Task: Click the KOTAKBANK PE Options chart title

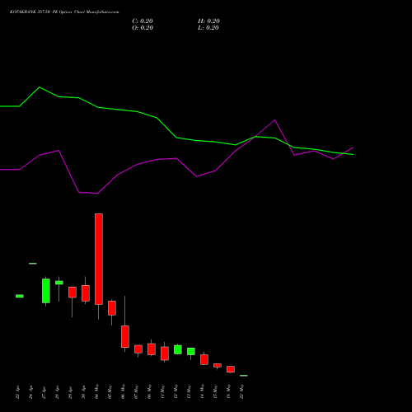Action: pyautogui.click(x=64, y=12)
